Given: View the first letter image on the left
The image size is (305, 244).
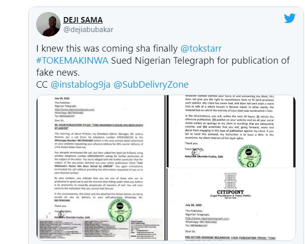Looking at the screenshot, I should click(x=101, y=168).
